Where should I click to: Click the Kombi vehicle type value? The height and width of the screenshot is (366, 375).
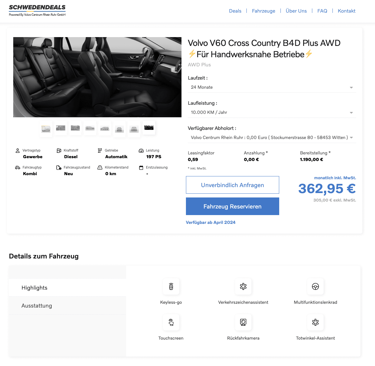30,174
